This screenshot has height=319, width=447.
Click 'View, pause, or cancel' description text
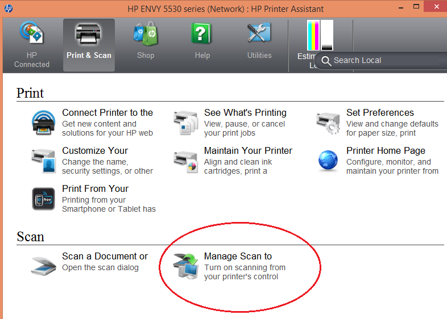pos(245,124)
